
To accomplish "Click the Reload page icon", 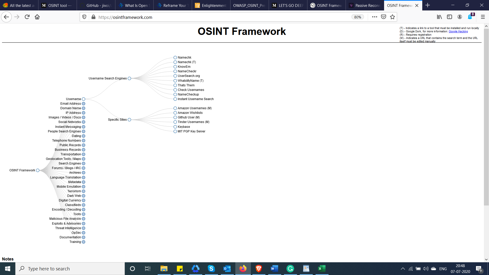I will click(27, 17).
